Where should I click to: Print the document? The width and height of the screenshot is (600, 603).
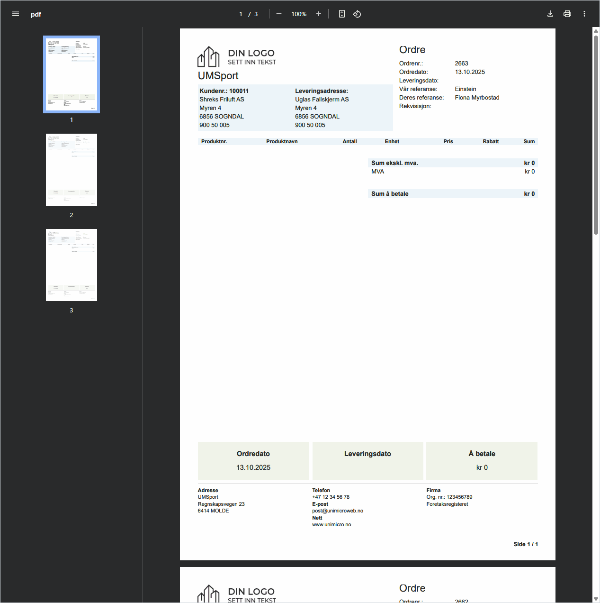pyautogui.click(x=567, y=14)
